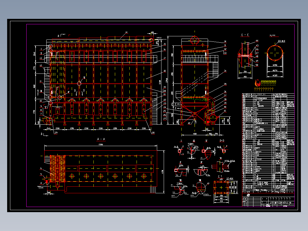Click the 24-φ14 hole callout
The image size is (308, 231).
(x=282, y=41)
